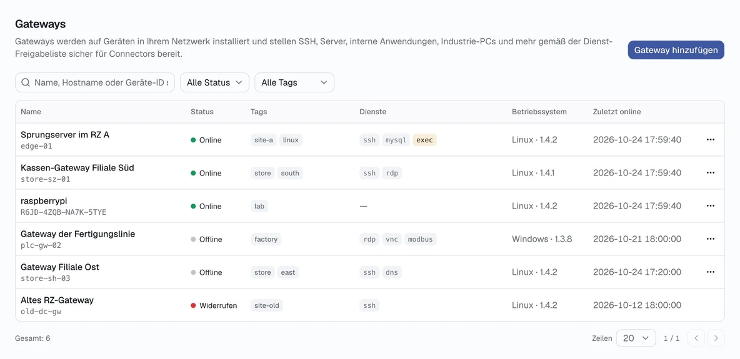Click the dns service badge
Viewport: 740px width, 359px height.
coord(392,272)
